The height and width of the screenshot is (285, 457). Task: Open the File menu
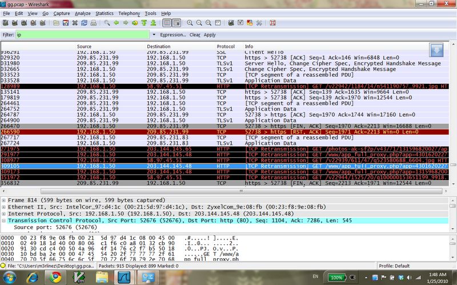click(x=6, y=13)
